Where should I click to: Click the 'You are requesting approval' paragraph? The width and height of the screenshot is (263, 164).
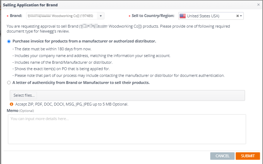(118, 29)
